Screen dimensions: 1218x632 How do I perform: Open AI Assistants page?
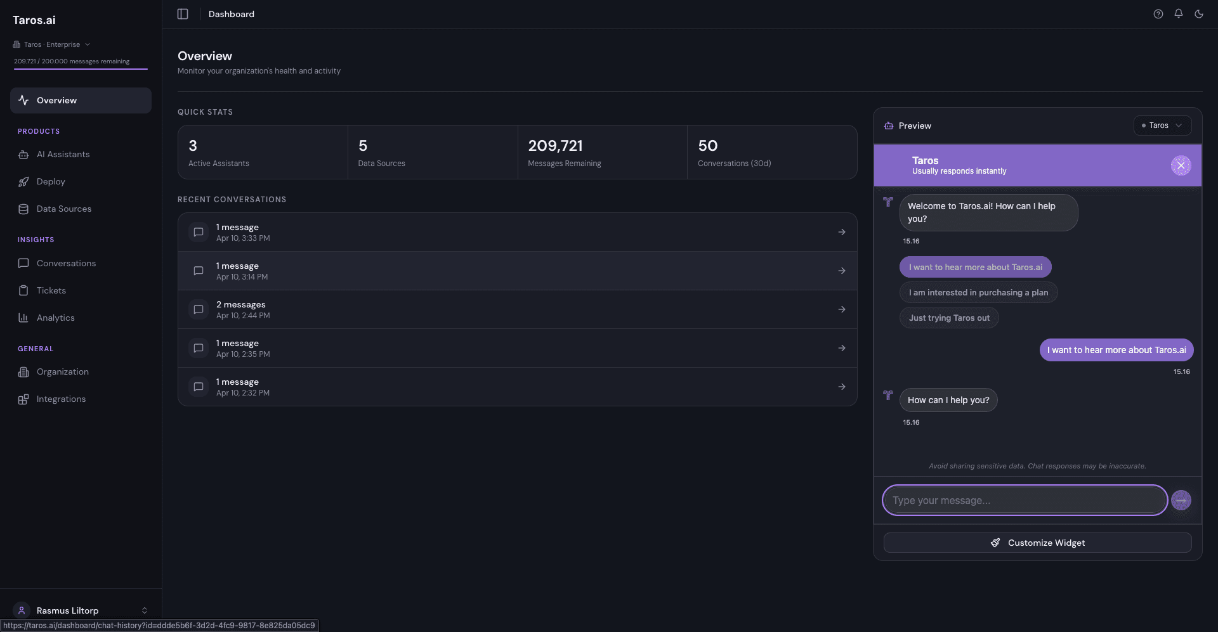point(81,155)
